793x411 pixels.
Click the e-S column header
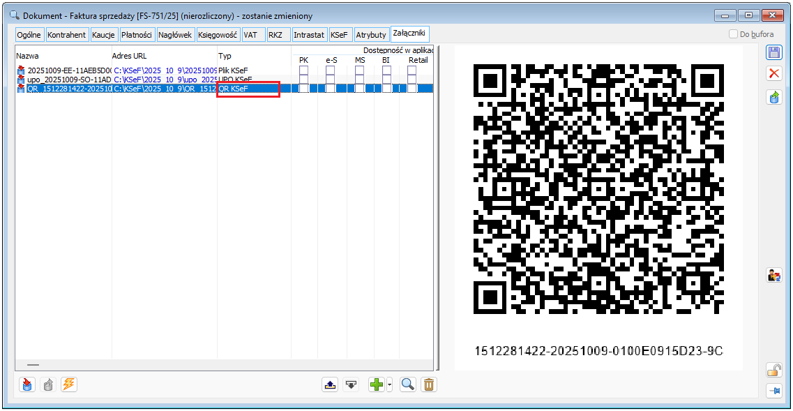[x=332, y=60]
